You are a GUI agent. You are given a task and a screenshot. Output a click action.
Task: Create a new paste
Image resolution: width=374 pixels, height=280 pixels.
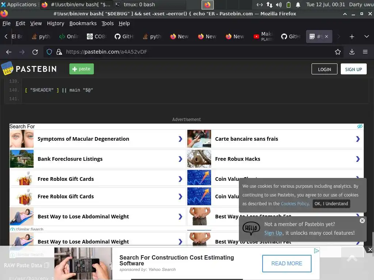81,69
